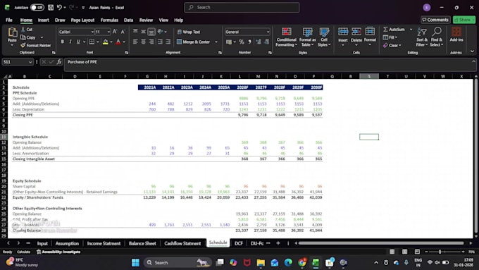This screenshot has height=270, width=479.
Task: Switch to Page Layout view icon
Action: (404, 252)
